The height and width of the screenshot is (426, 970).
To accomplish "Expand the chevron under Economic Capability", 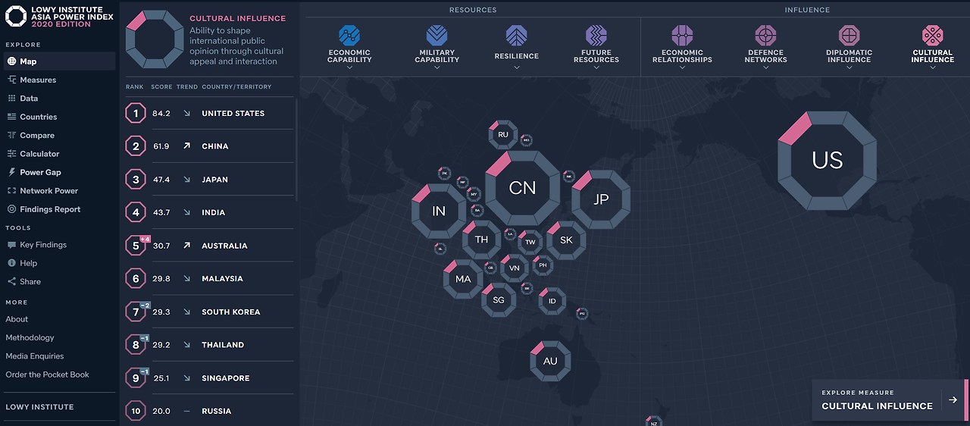I will pos(349,67).
